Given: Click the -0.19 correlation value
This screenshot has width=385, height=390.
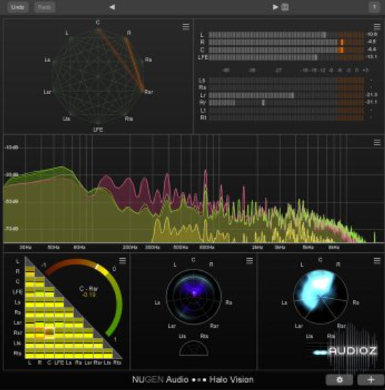Looking at the screenshot, I should tap(89, 295).
